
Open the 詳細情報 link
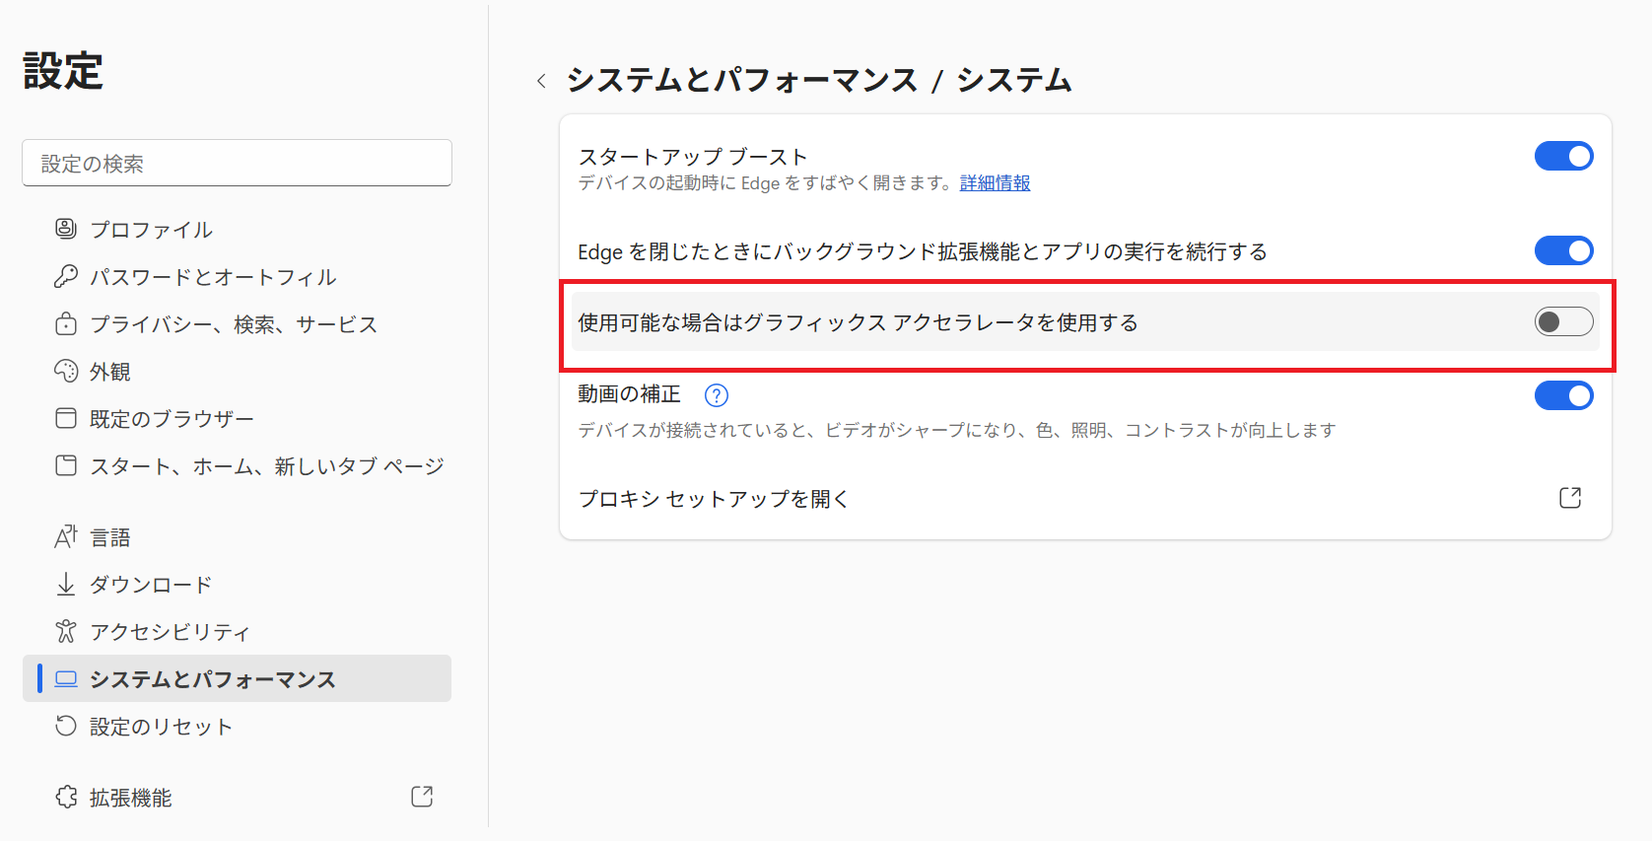tap(995, 183)
